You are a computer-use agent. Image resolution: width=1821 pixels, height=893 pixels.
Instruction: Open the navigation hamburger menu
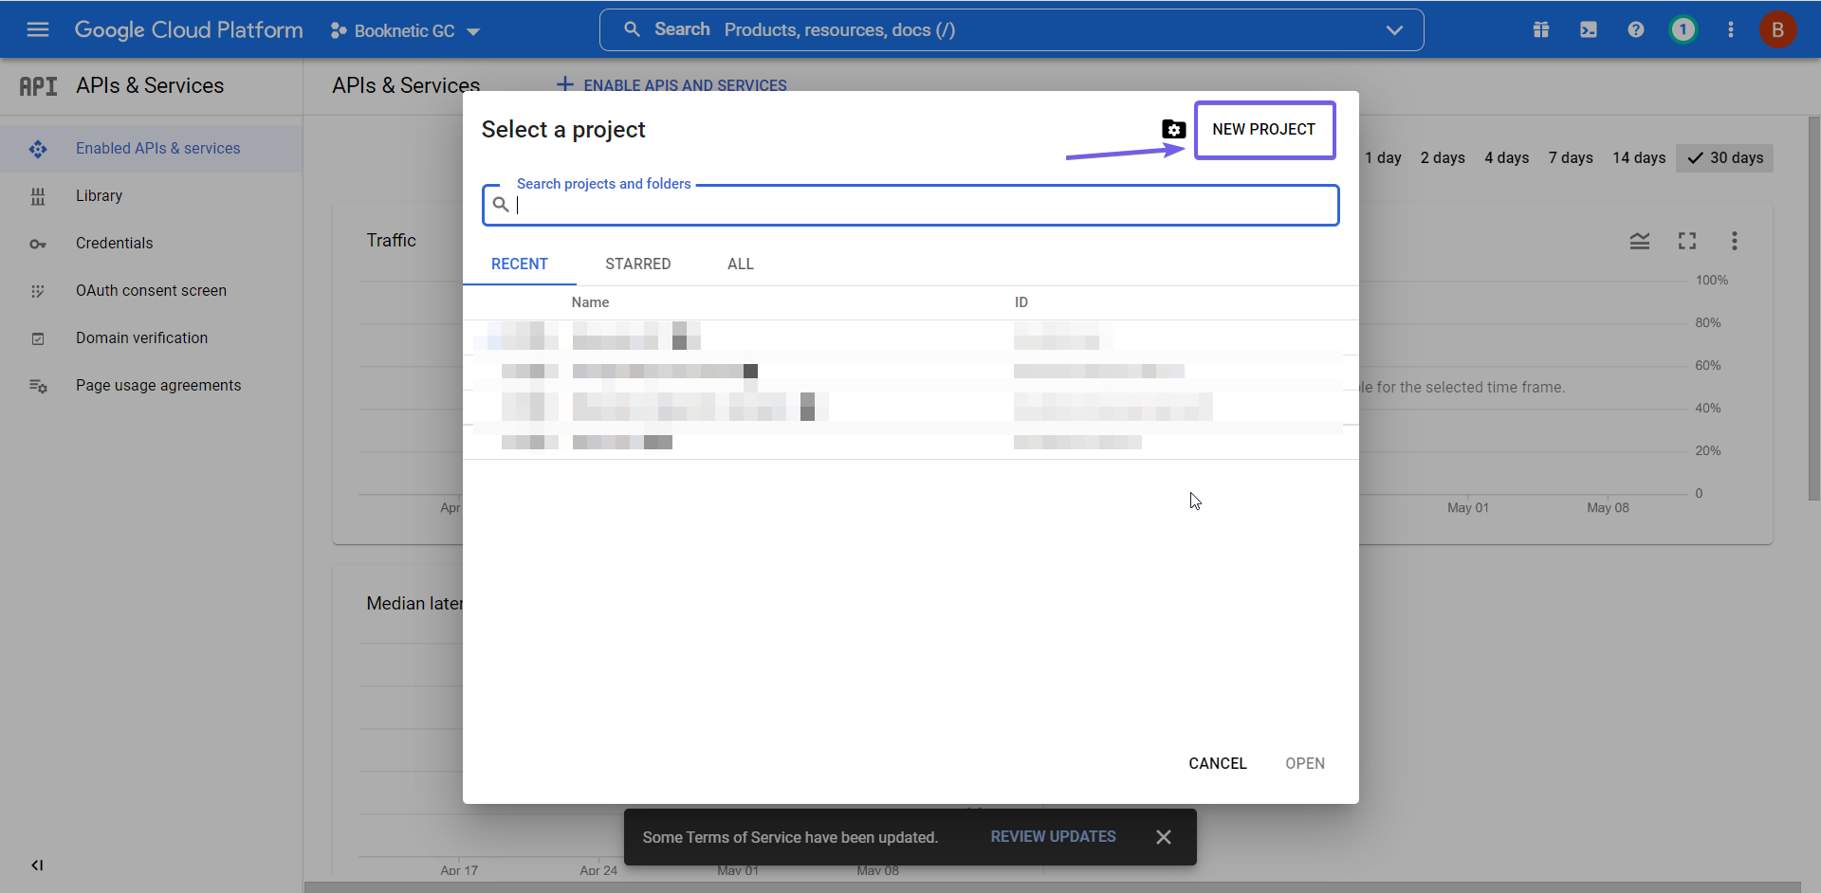coord(38,29)
